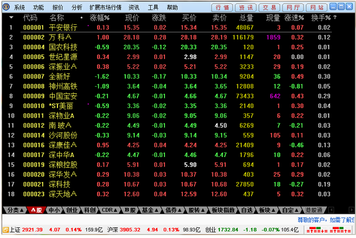Switch to the 中小 tab
Image resolution: width=356 pixels, height=238 pixels.
coord(54,210)
